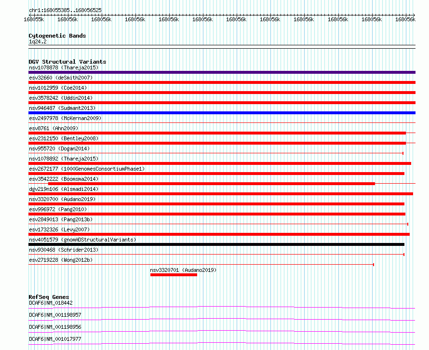Click the red esv32660 variant bar
Screen dimensions: 429x350
pyautogui.click(x=222, y=82)
